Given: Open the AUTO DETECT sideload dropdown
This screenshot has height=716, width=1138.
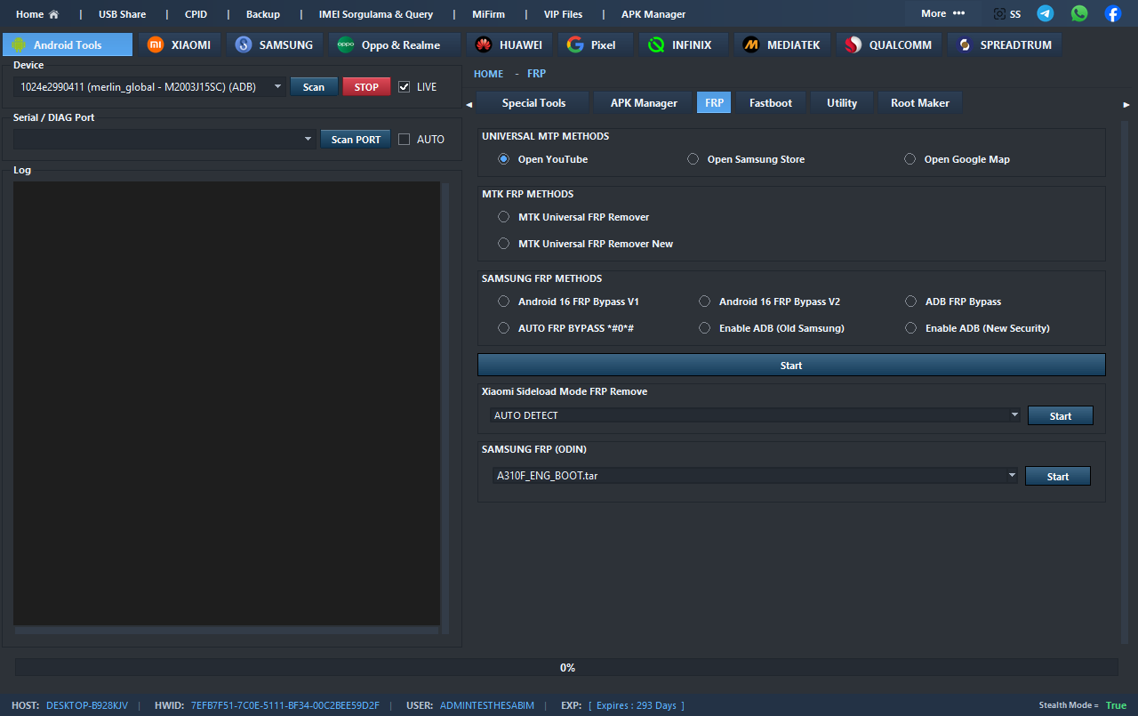Looking at the screenshot, I should click(x=1014, y=415).
